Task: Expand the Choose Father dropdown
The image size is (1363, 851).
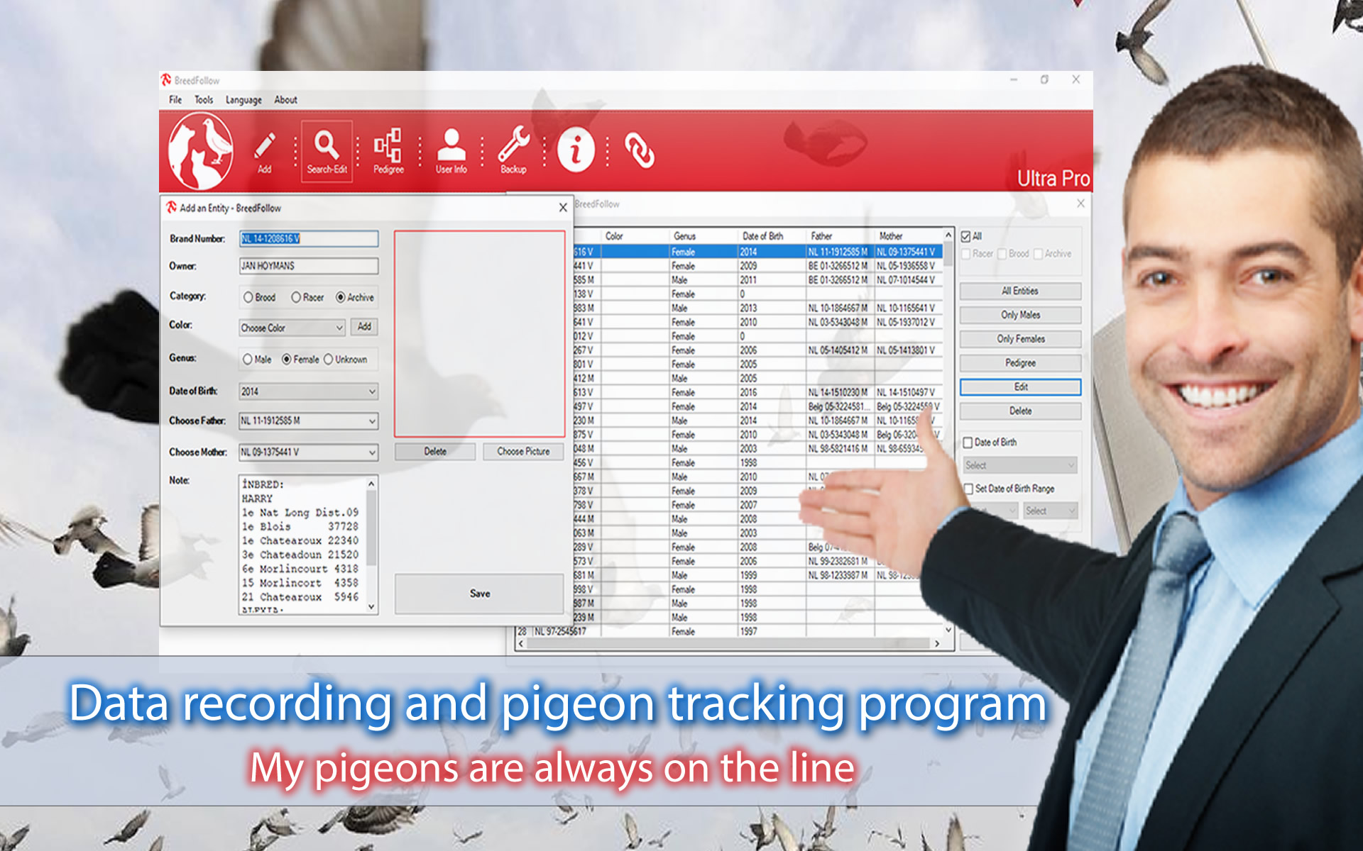Action: click(x=372, y=421)
